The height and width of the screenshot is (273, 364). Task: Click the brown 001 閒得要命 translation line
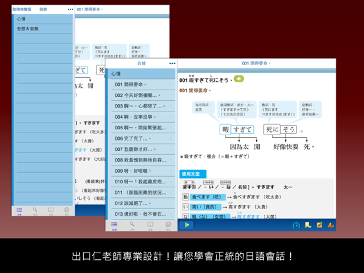point(195,90)
